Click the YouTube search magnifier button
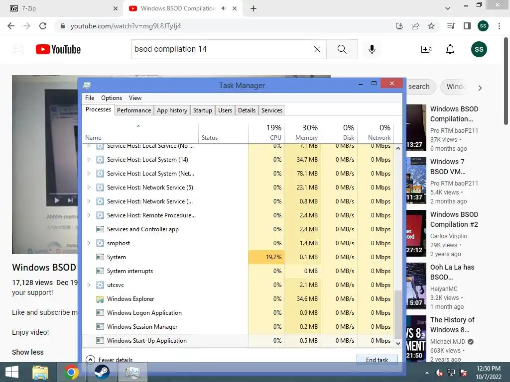The image size is (510, 382). [x=342, y=49]
